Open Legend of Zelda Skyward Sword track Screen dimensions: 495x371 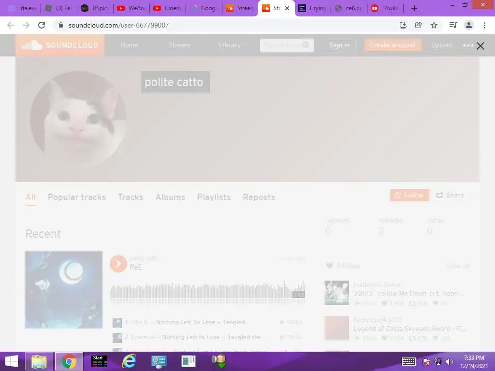[x=410, y=328]
